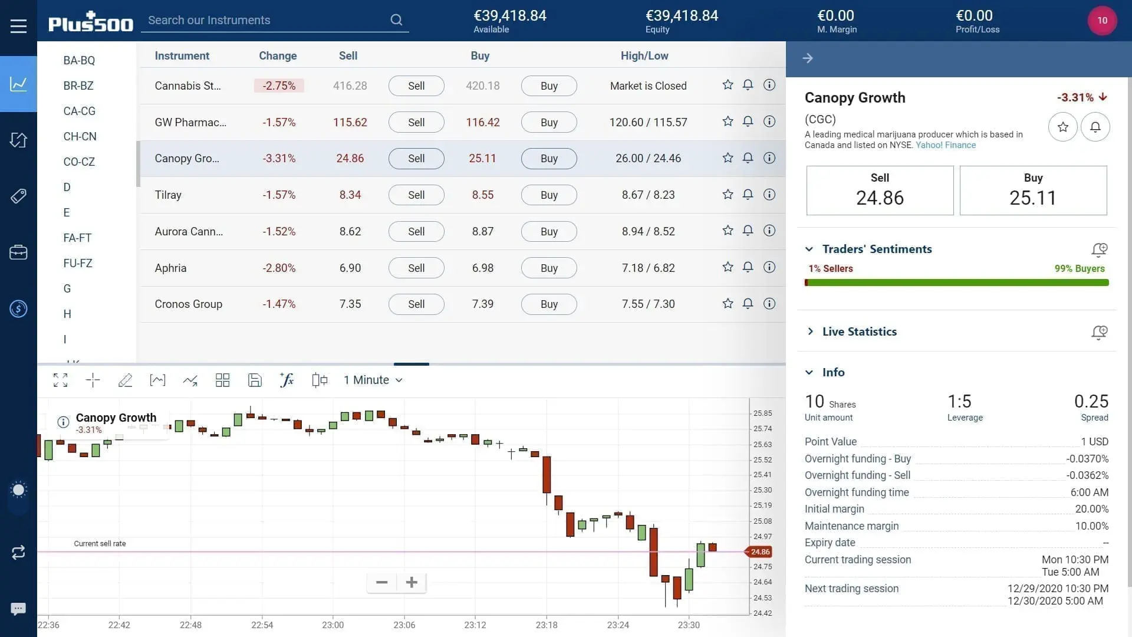Screen dimensions: 1132x637
Task: Open the hamburger menu
Action: (18, 25)
